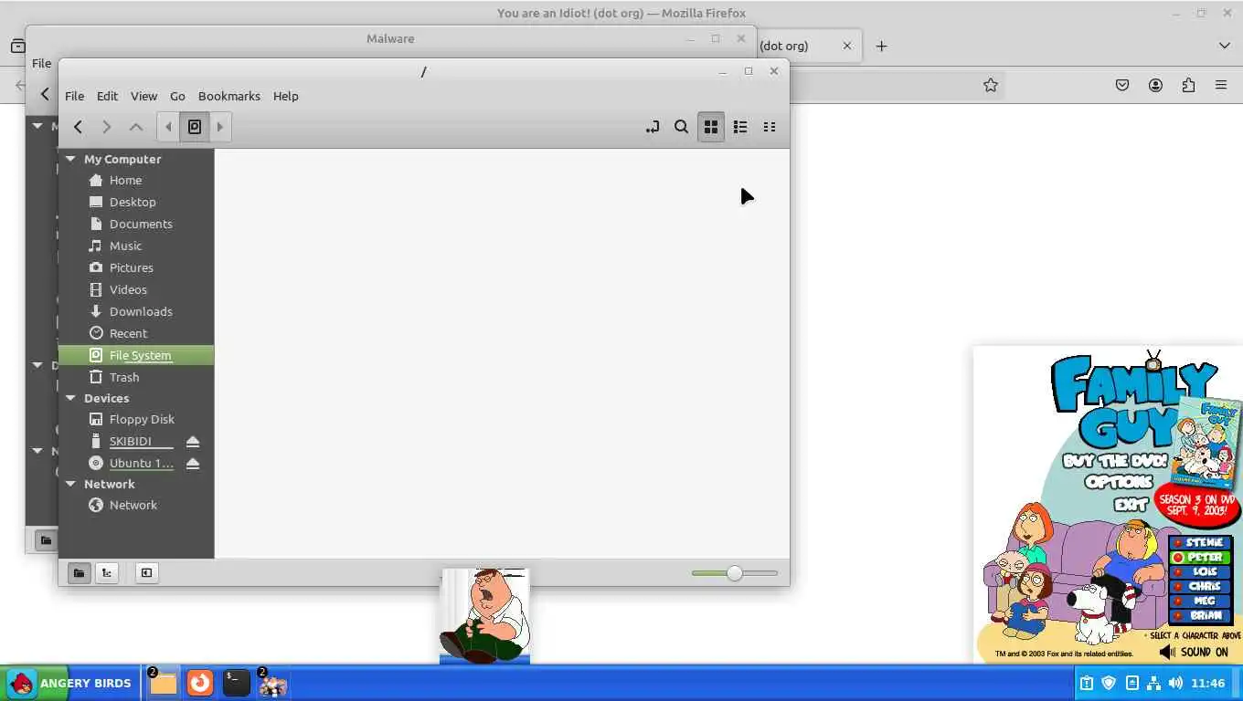
Task: Switch to icon view
Action: point(711,127)
